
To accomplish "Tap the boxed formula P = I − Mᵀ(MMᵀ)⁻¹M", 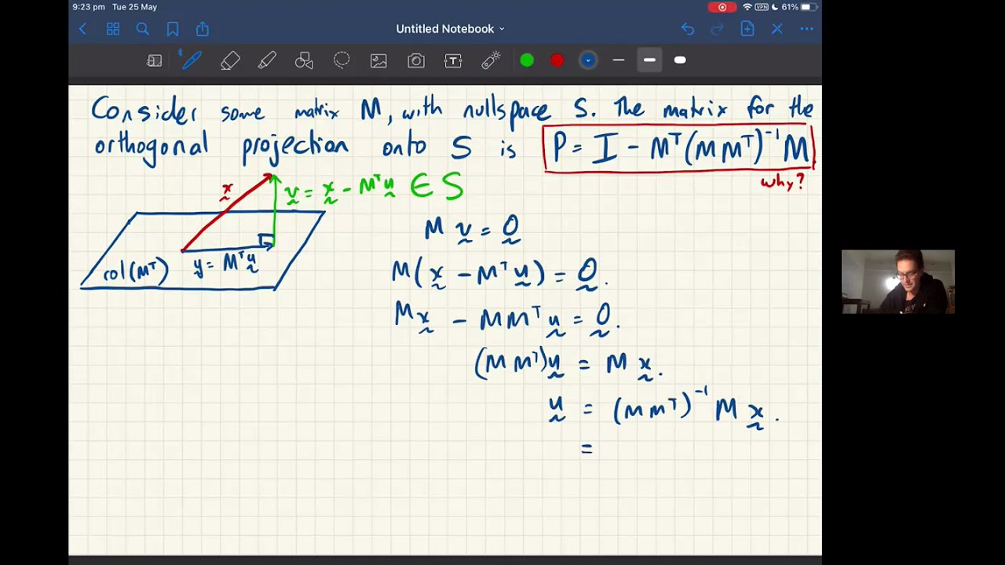I will pos(680,147).
